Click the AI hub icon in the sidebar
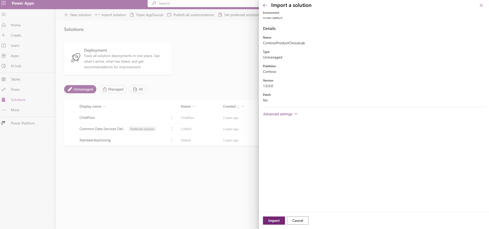The height and width of the screenshot is (229, 489). (x=4, y=66)
